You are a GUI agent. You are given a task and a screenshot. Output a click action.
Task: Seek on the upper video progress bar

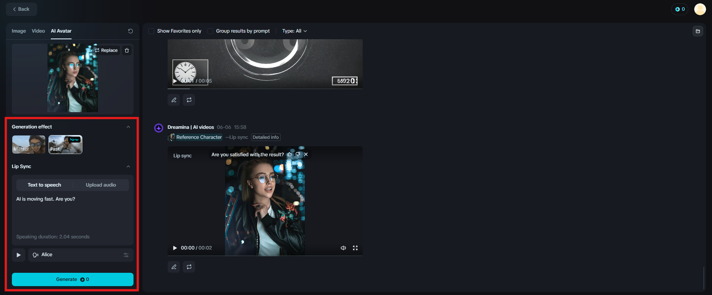click(x=265, y=88)
